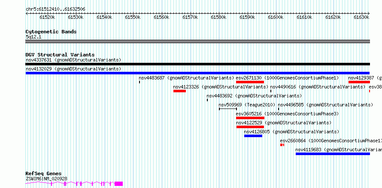Click the nsv4483692 small black tick
The height and width of the screenshot is (188, 382).
tap(207, 100)
